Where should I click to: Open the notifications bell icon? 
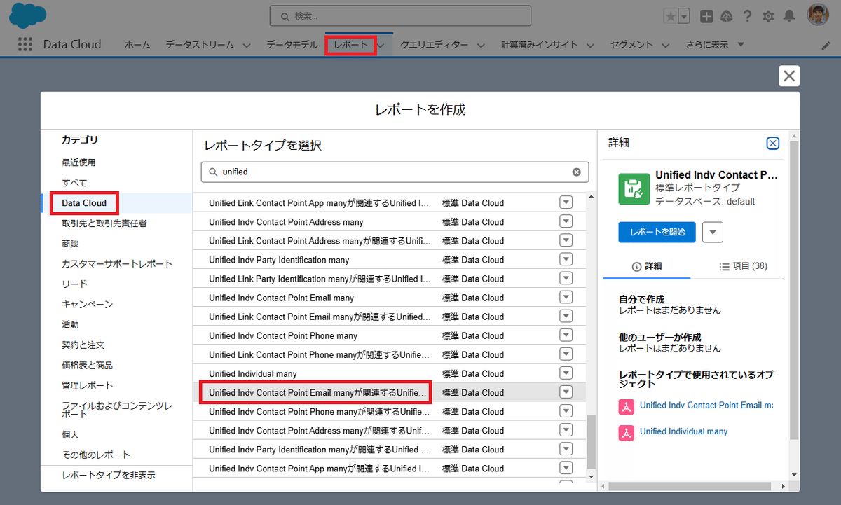pyautogui.click(x=789, y=16)
